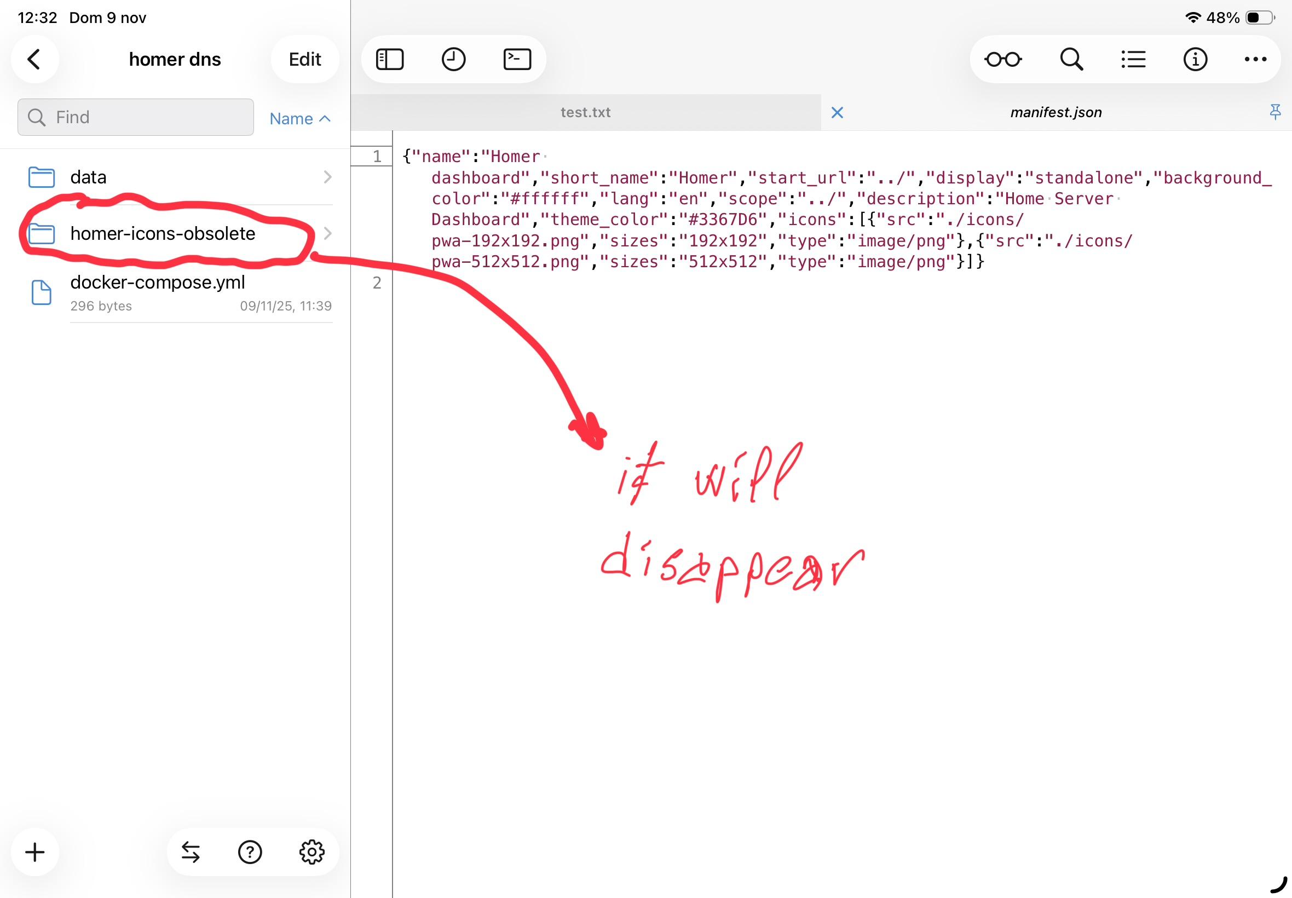Click the search magnifier in toolbar
Image resolution: width=1292 pixels, height=898 pixels.
click(x=1071, y=59)
